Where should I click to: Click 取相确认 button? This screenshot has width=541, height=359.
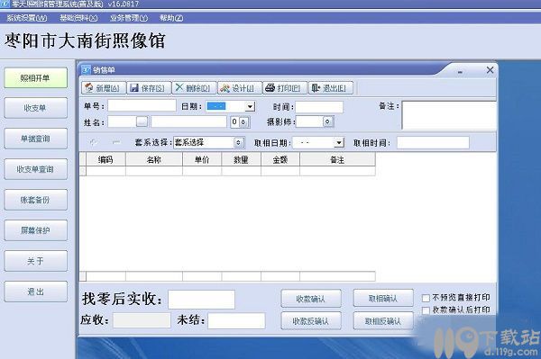coord(383,299)
